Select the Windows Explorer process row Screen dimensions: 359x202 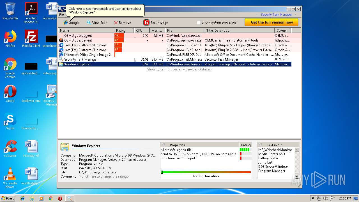(x=175, y=64)
